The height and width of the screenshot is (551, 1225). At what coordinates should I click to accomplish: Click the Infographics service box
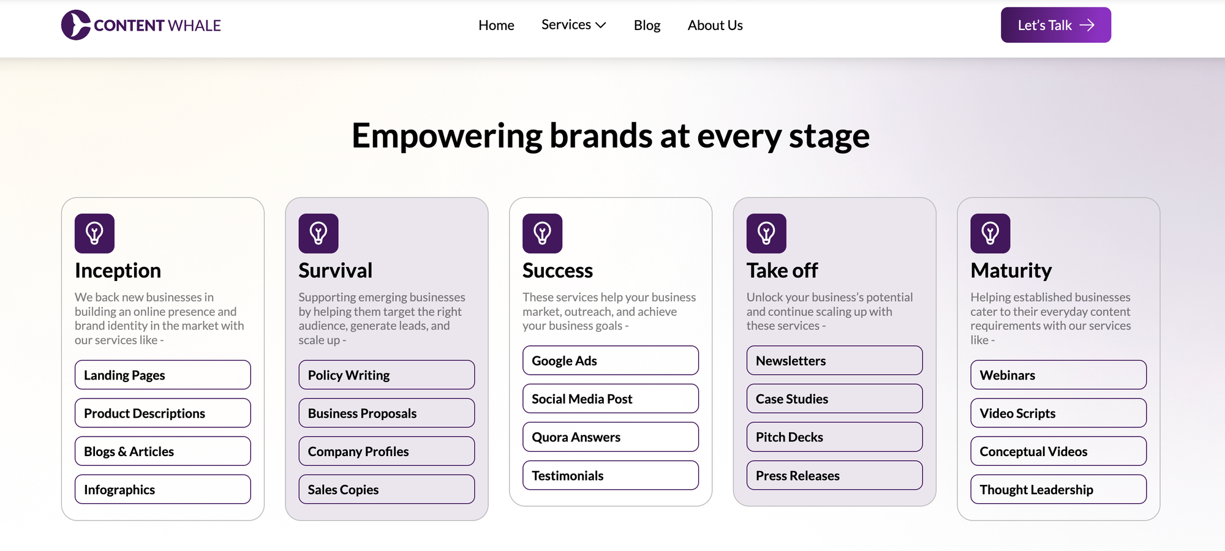163,489
